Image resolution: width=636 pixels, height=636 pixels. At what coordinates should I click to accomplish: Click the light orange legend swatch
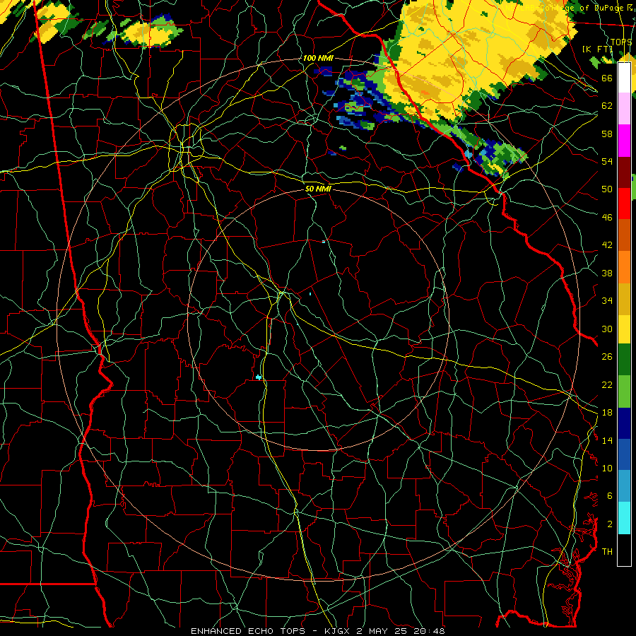click(x=624, y=266)
